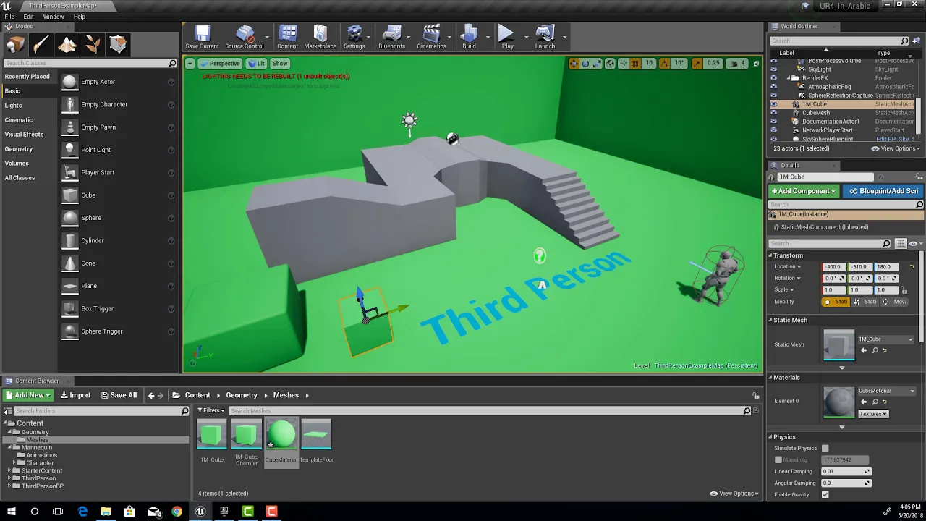Collapse the Transform section
This screenshot has height=521, width=926.
770,255
